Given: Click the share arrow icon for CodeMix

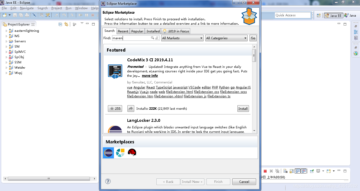Looking at the screenshot, I should (131, 108).
